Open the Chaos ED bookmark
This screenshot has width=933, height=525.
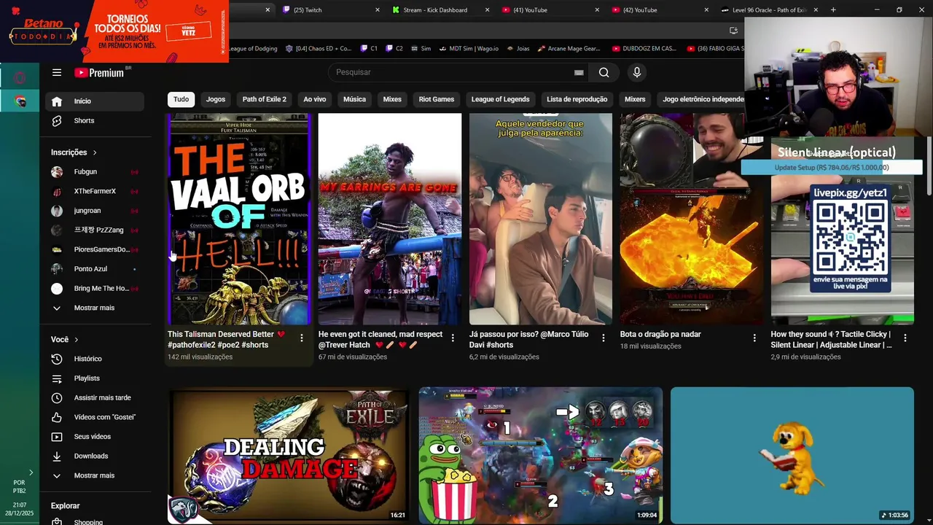click(x=318, y=49)
